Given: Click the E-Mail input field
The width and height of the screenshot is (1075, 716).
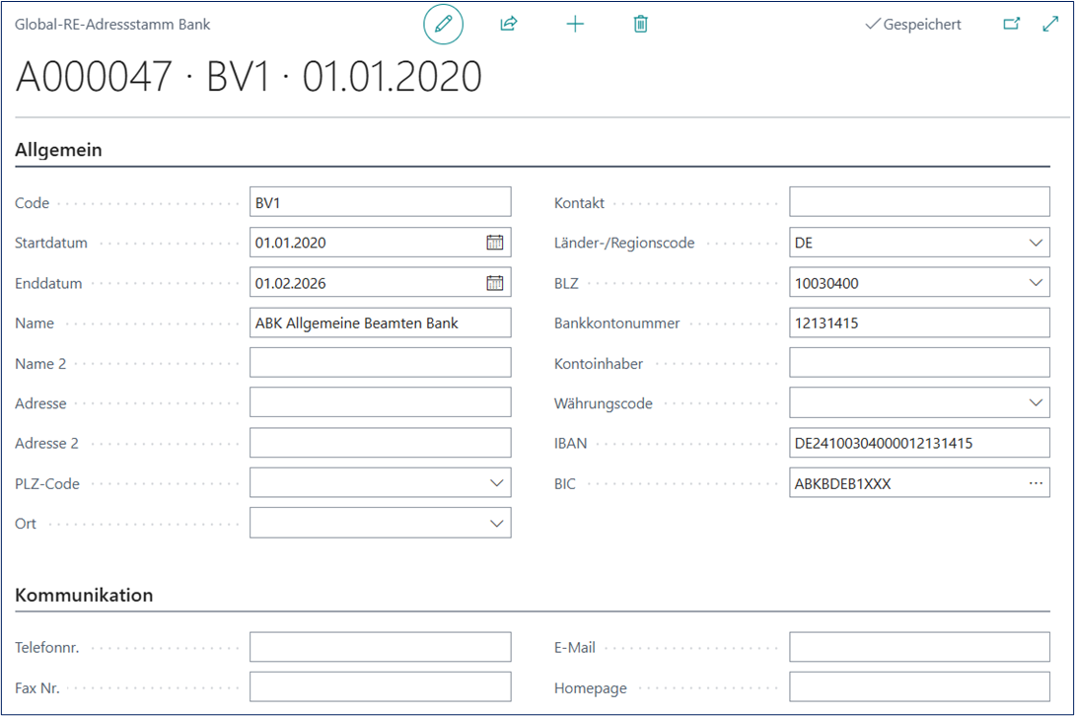Looking at the screenshot, I should 917,648.
